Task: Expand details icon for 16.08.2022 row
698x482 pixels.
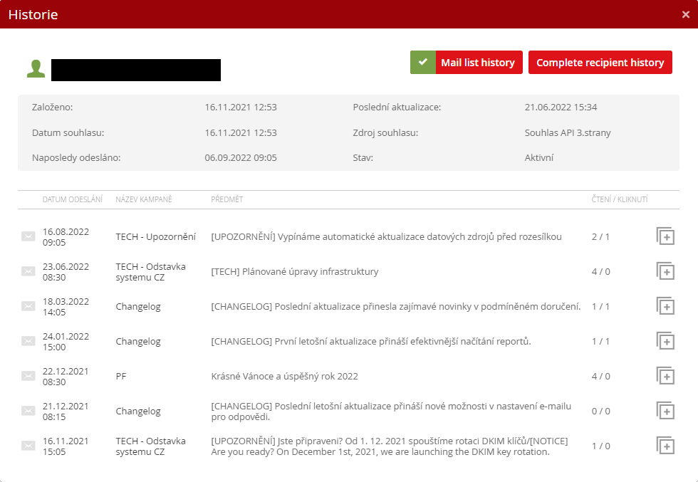Action: click(x=665, y=236)
